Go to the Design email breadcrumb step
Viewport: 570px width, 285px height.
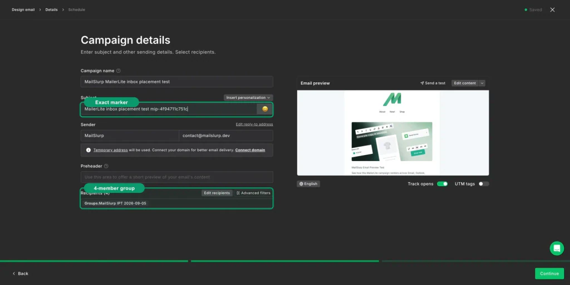click(23, 10)
